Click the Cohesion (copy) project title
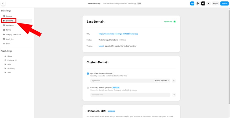 pos(95,3)
